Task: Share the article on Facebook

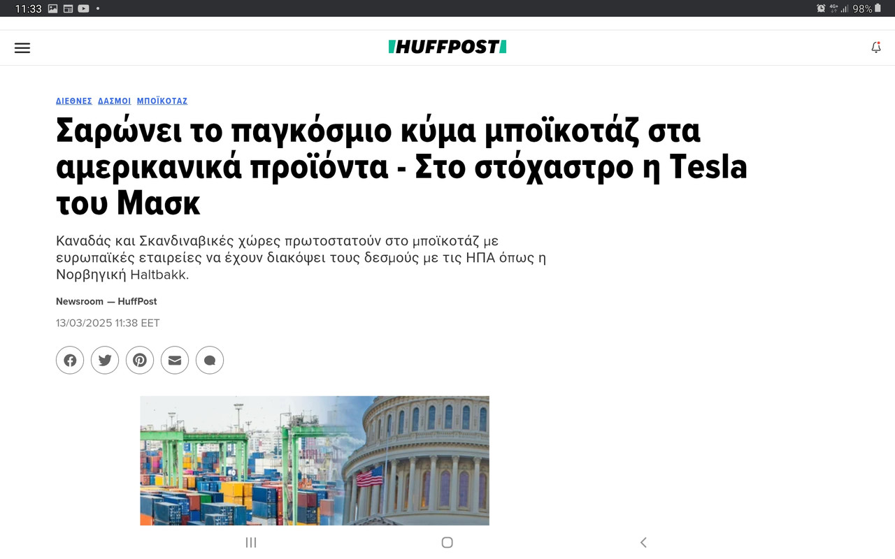Action: 70,360
